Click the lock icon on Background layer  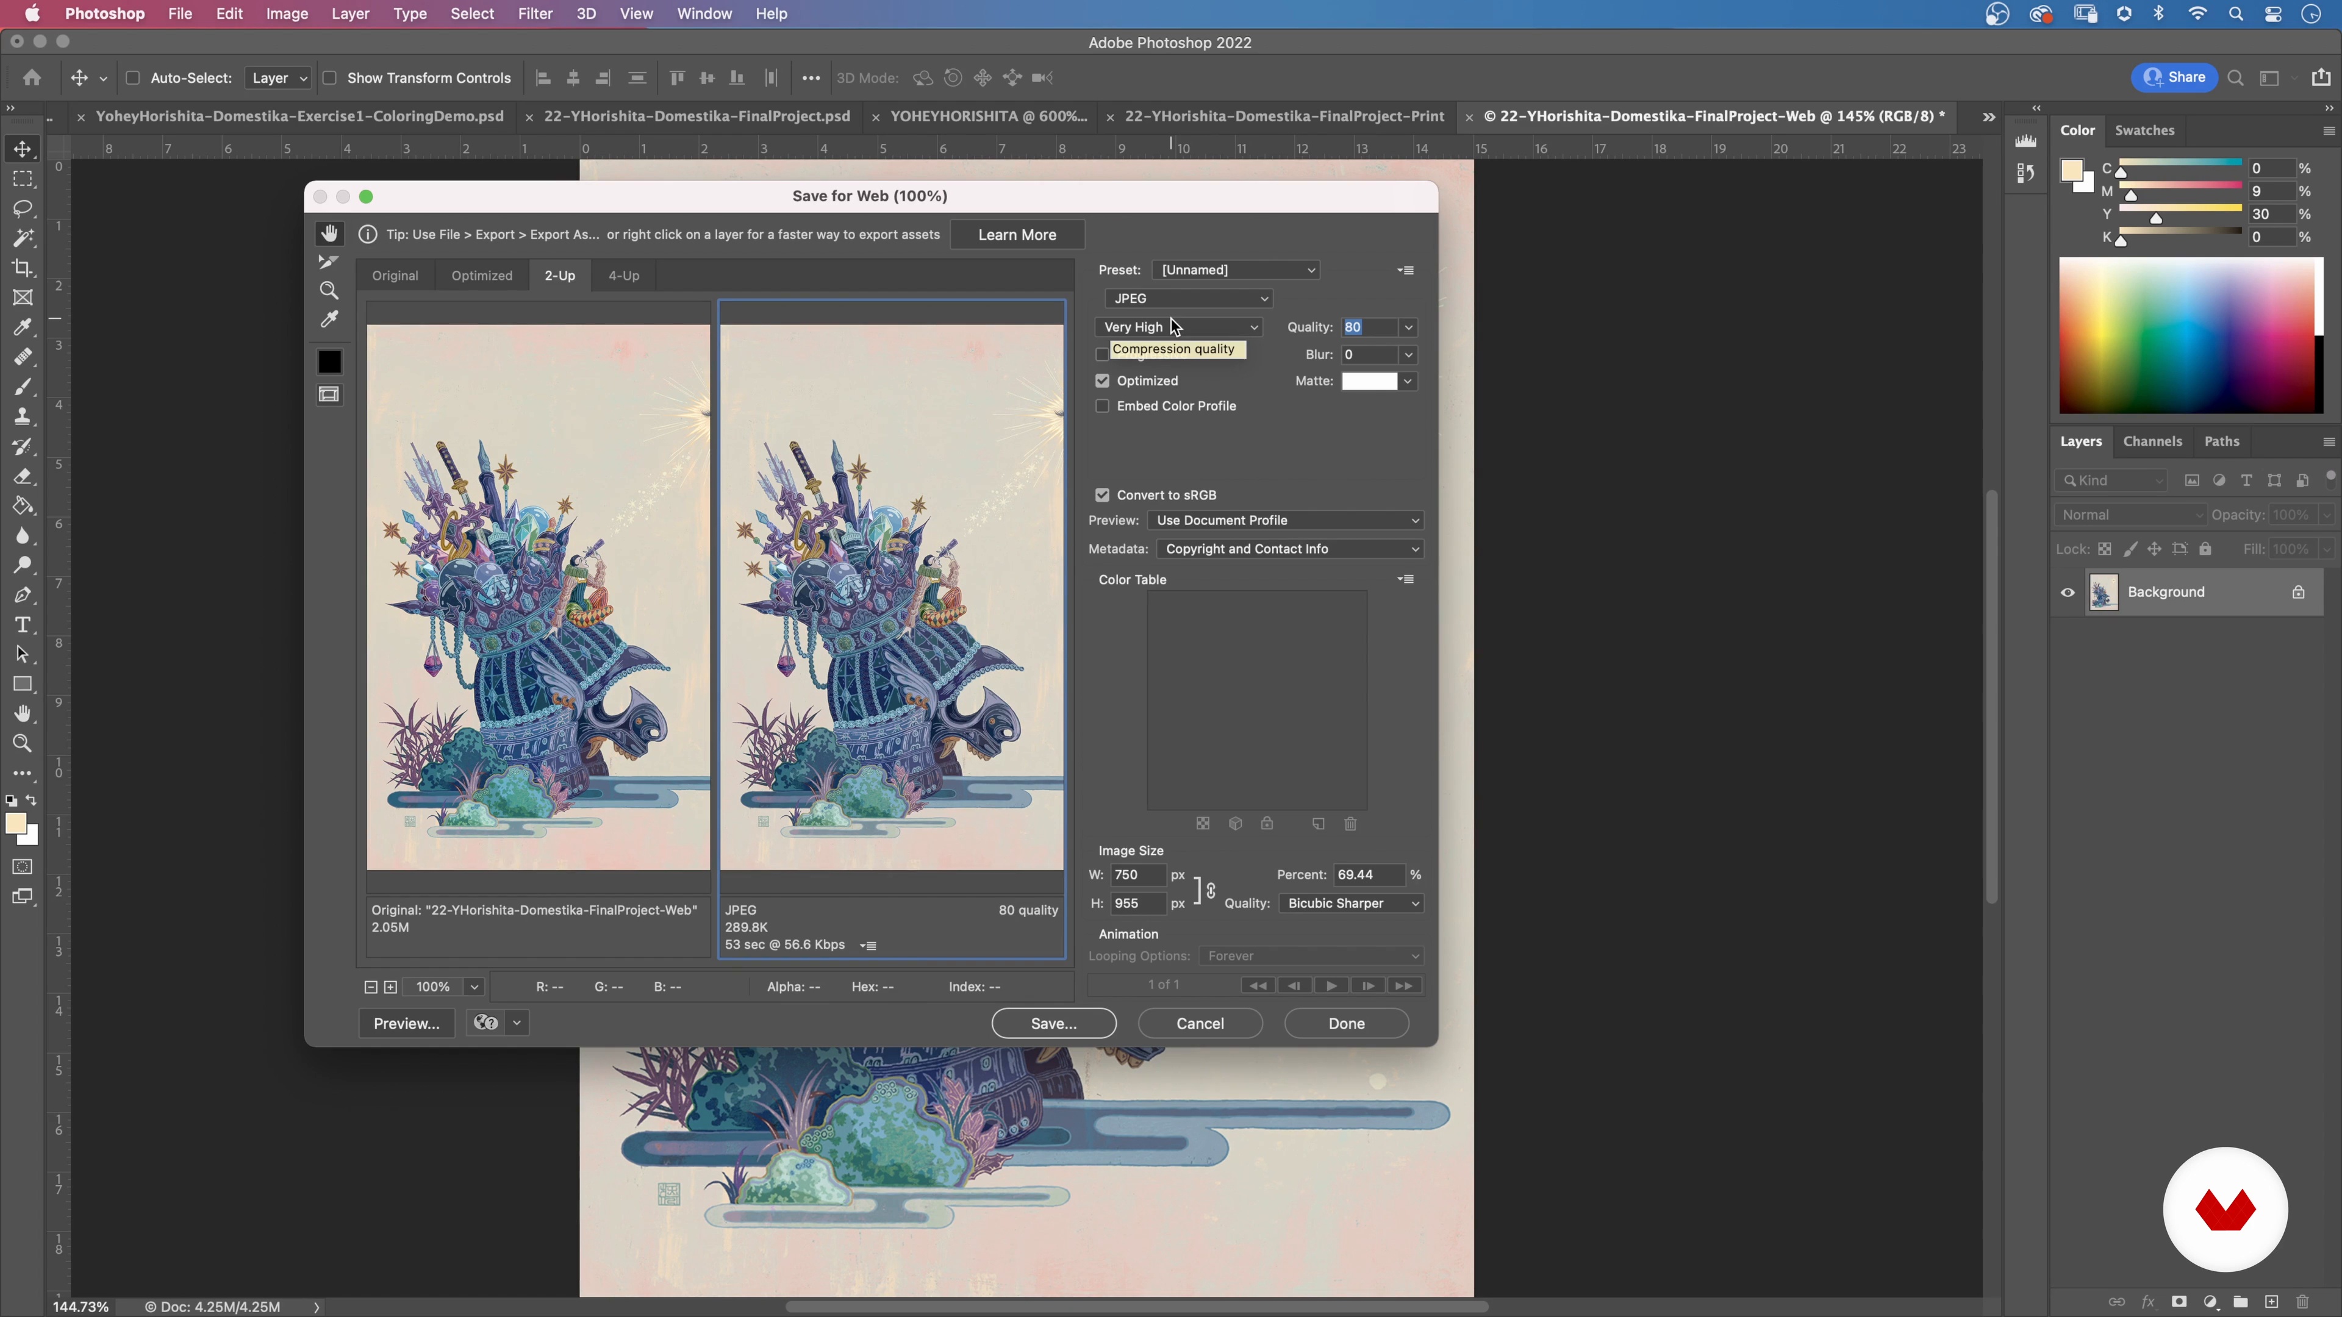pos(2298,593)
